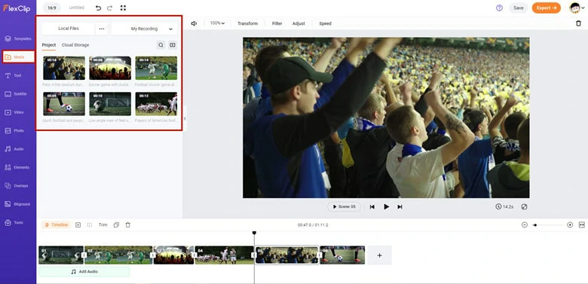The width and height of the screenshot is (588, 284).
Task: Skip to the previous scene
Action: coord(372,207)
